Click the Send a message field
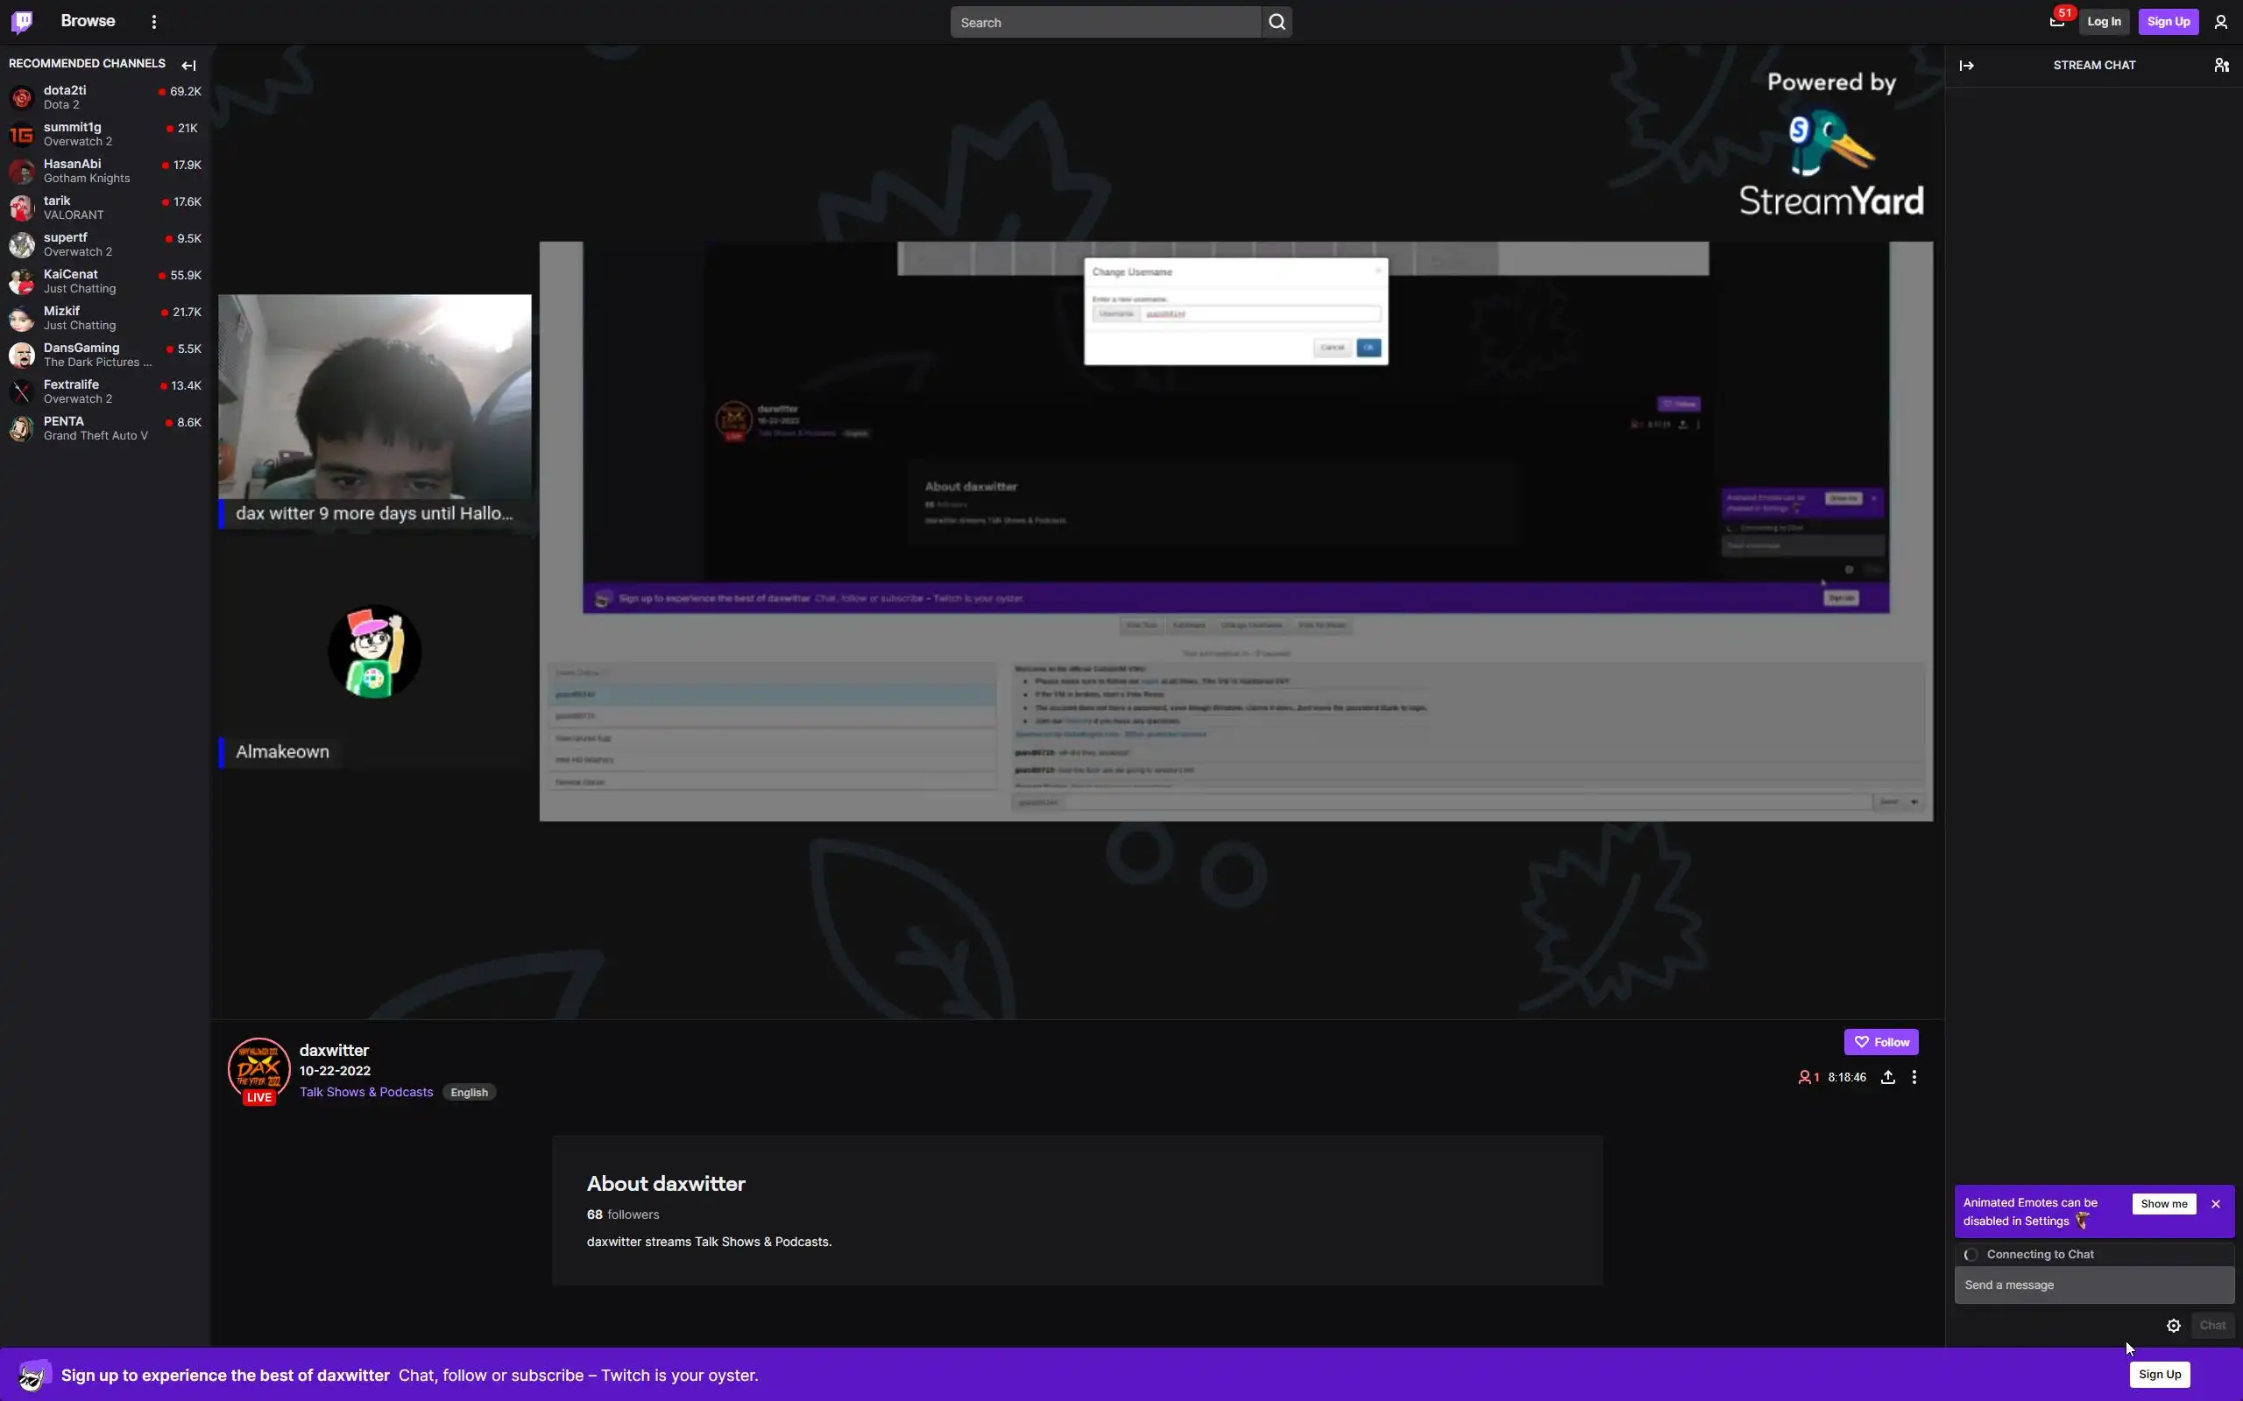The height and width of the screenshot is (1401, 2243). coord(2093,1285)
